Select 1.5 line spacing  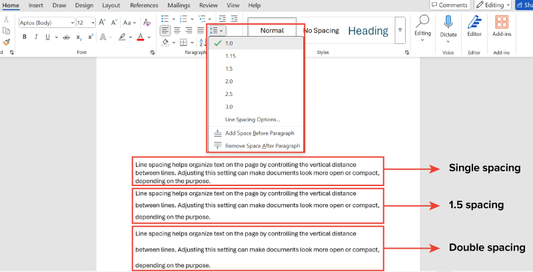[255, 69]
